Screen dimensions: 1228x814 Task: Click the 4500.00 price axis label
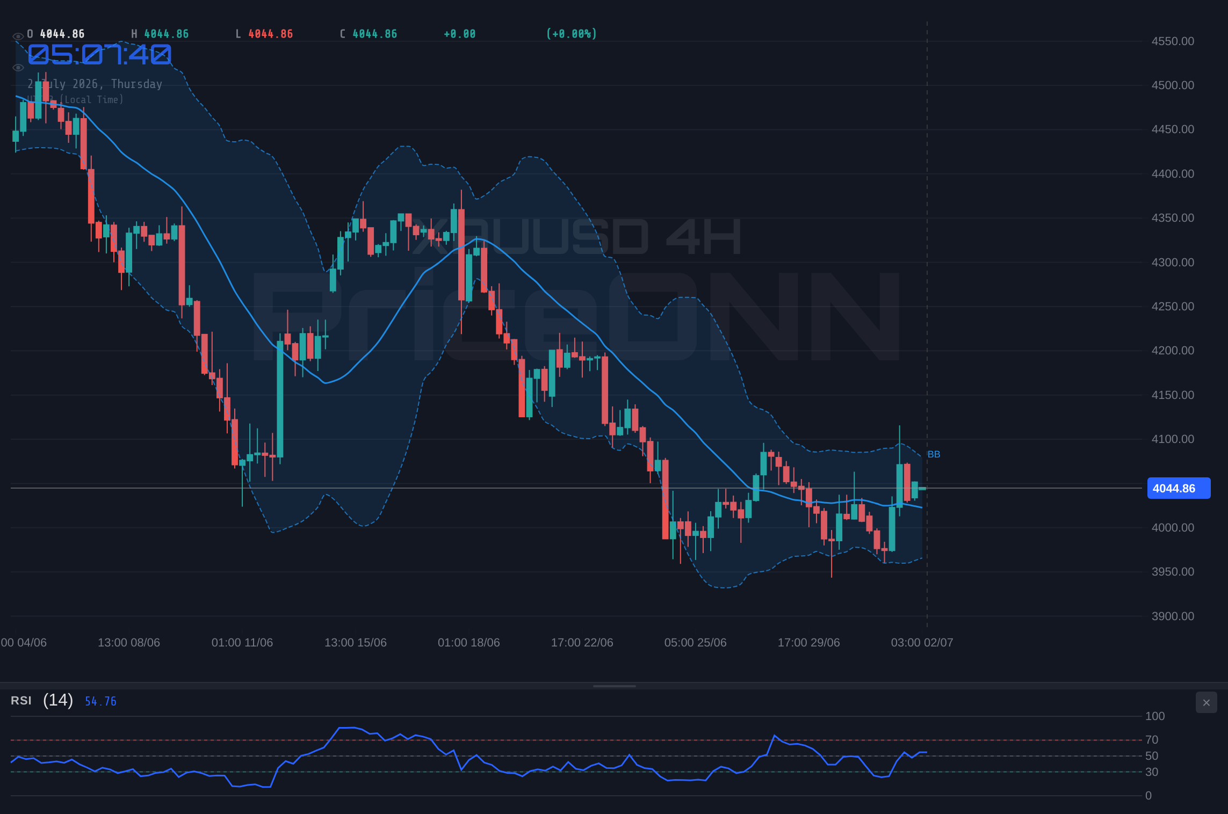point(1173,85)
